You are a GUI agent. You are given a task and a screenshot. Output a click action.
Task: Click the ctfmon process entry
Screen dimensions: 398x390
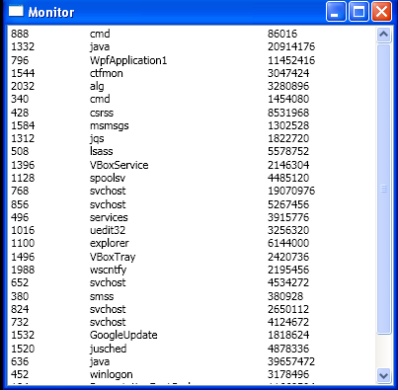point(107,73)
